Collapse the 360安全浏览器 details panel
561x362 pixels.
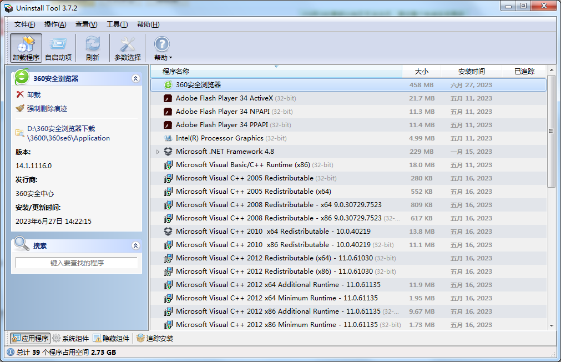pyautogui.click(x=135, y=78)
